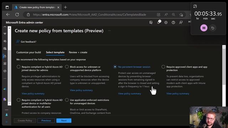View policy summary for approved client apps

178,94
